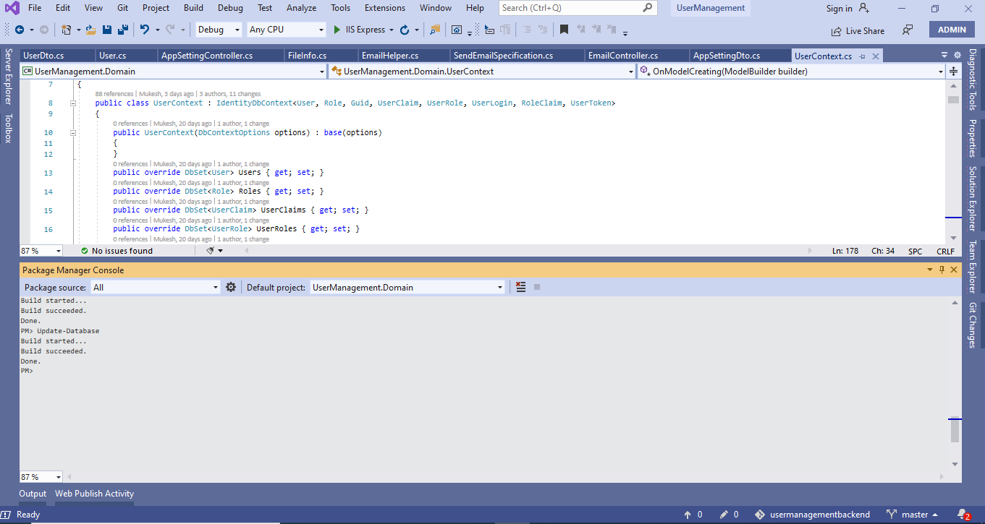Open the Server Explorer side tab

tap(9, 77)
